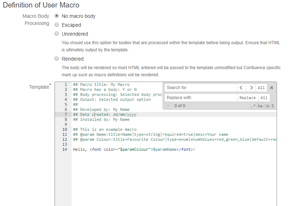293x206 pixels.
Task: Click '## Body processing' comment line
Action: click(x=118, y=95)
